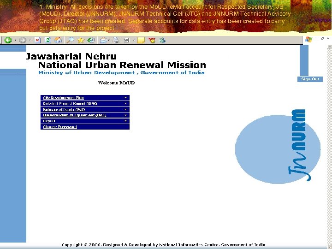Open the Mail icon dropdown arrow
Viewport: 332px width, 249px height.
[x=109, y=40]
